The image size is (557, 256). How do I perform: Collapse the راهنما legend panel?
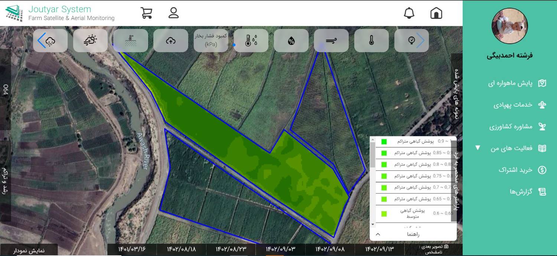(x=378, y=234)
